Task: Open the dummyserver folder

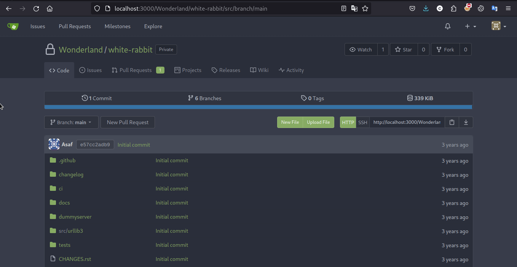Action: point(75,217)
